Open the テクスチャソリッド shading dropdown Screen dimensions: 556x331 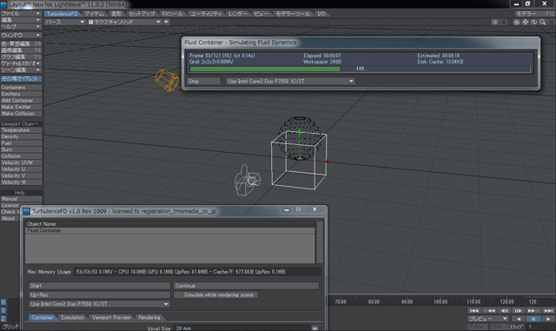(124, 22)
